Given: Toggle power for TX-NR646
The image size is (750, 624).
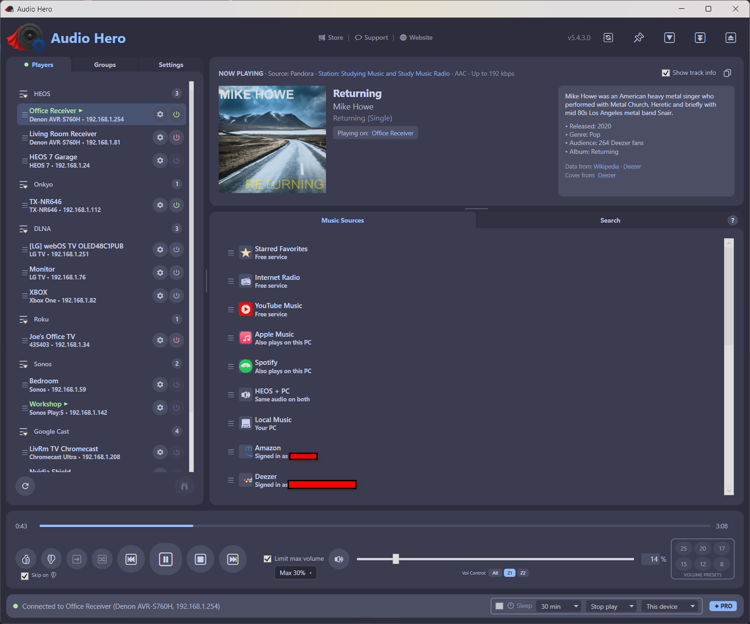Looking at the screenshot, I should [176, 205].
